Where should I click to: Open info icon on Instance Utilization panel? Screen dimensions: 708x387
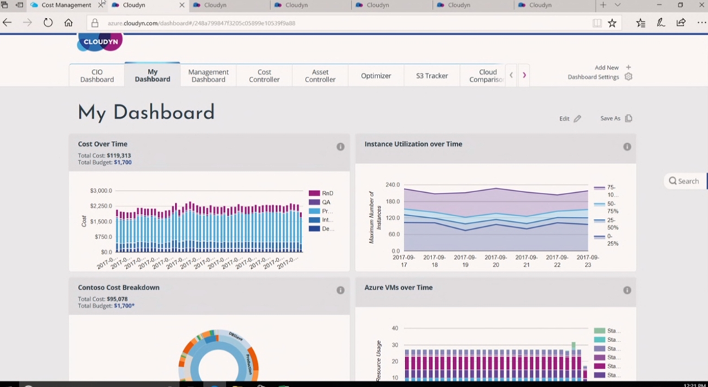[x=627, y=147]
